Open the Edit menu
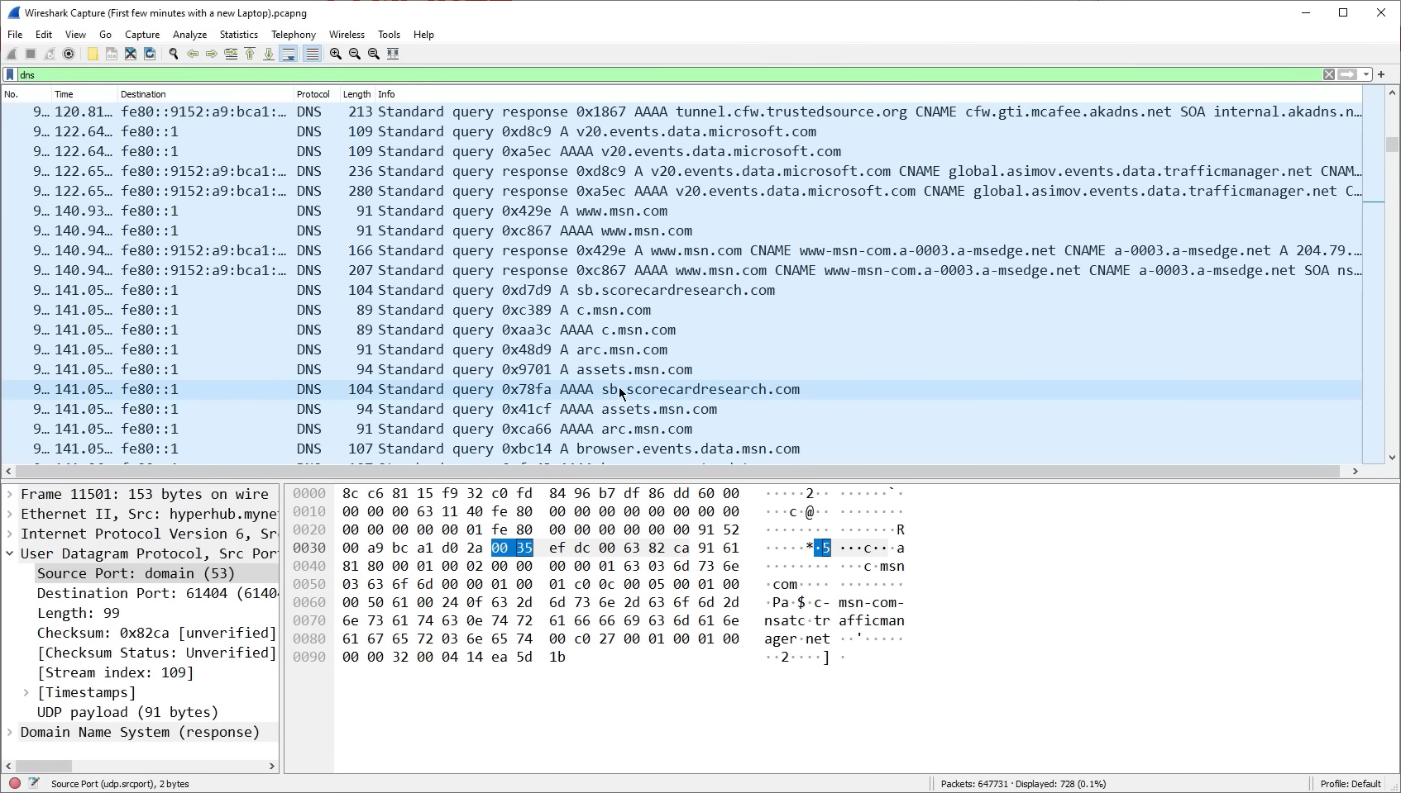Screen dimensions: 1401x793 [x=44, y=35]
